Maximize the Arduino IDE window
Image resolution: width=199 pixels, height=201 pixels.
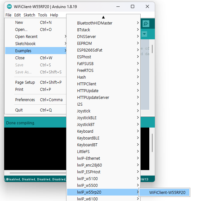click(x=133, y=6)
